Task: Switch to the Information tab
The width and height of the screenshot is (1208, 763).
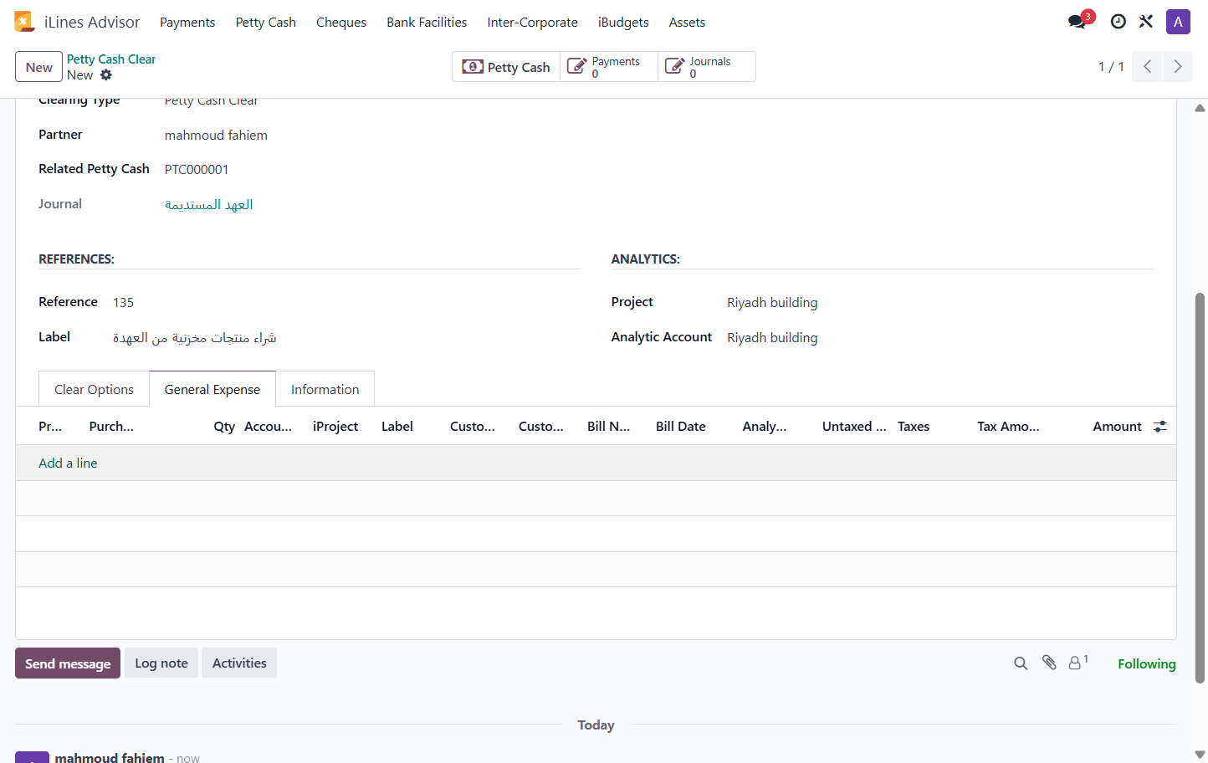Action: click(x=325, y=389)
